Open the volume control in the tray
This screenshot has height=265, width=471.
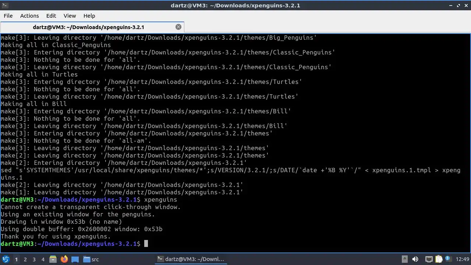(x=415, y=259)
